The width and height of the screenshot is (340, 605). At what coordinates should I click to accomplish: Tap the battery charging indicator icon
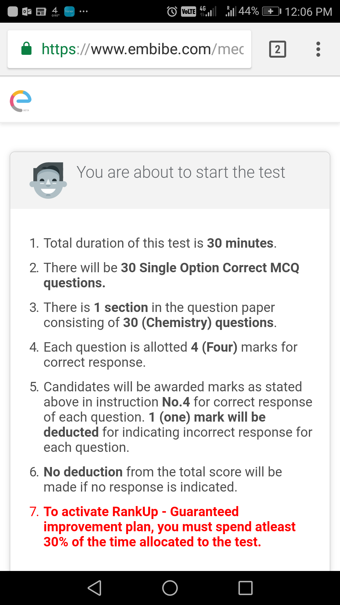point(271,12)
